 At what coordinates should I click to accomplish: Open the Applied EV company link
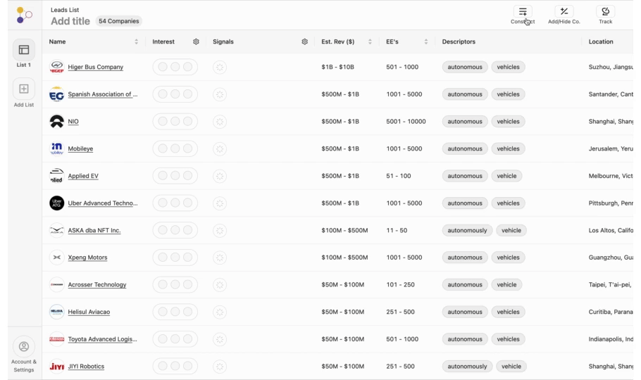pos(83,176)
